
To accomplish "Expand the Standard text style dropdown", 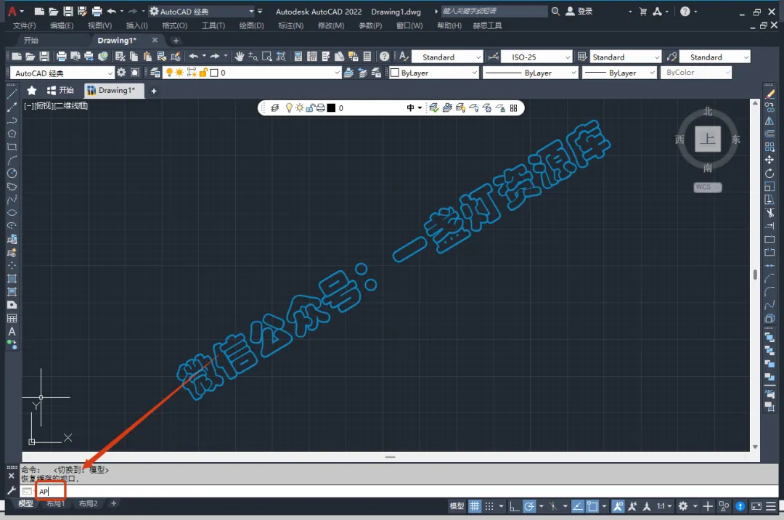I will click(x=478, y=57).
